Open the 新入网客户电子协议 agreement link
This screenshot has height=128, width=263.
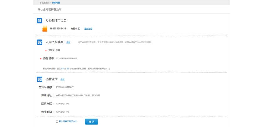click(68, 121)
